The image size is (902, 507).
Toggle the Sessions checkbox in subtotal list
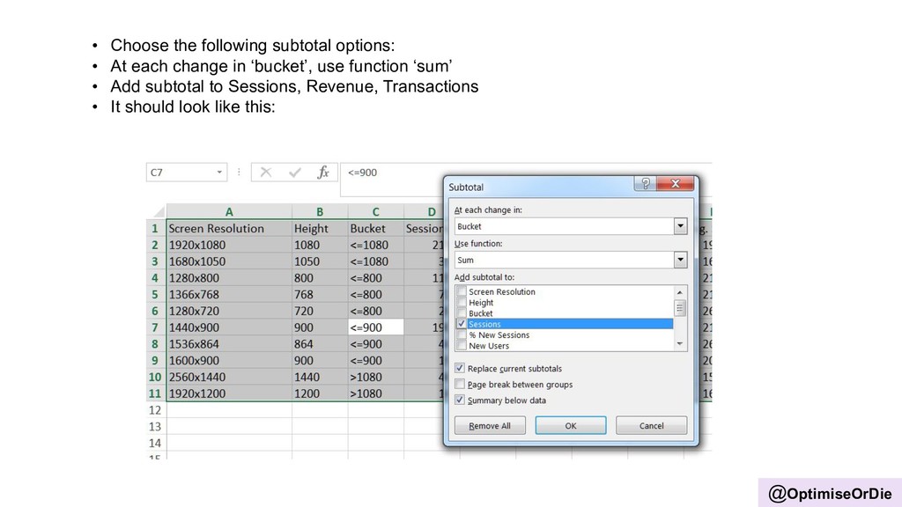click(461, 324)
